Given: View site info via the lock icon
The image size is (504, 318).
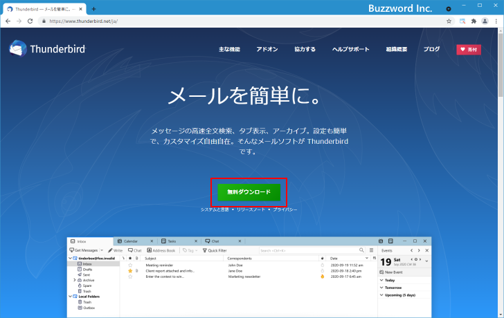Looking at the screenshot, I should 44,21.
